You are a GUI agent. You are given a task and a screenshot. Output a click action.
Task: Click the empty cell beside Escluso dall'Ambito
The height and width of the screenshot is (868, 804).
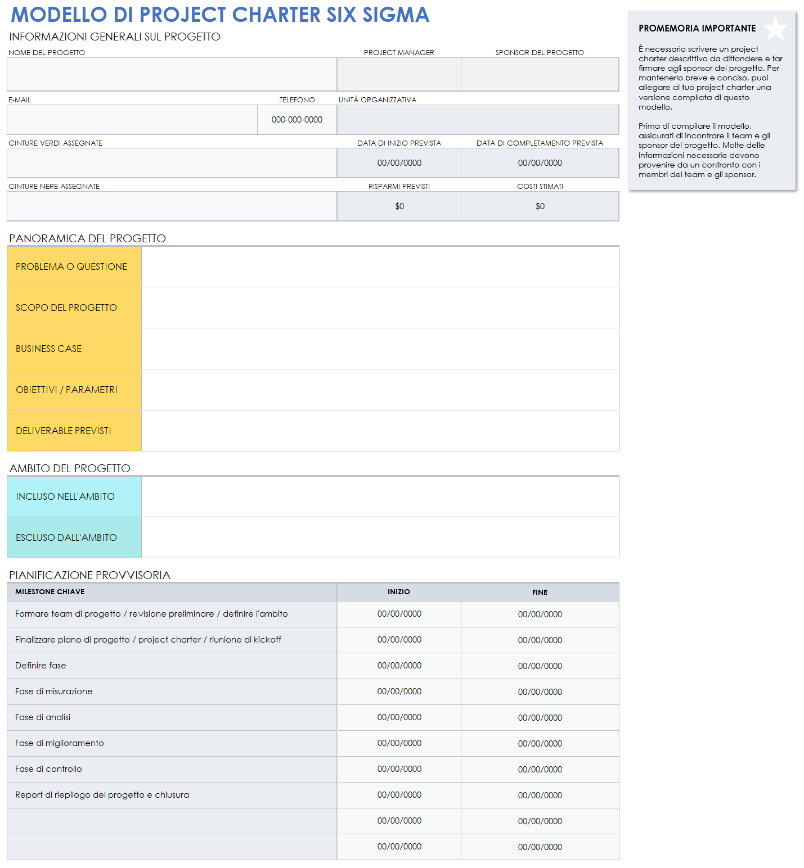pos(380,537)
